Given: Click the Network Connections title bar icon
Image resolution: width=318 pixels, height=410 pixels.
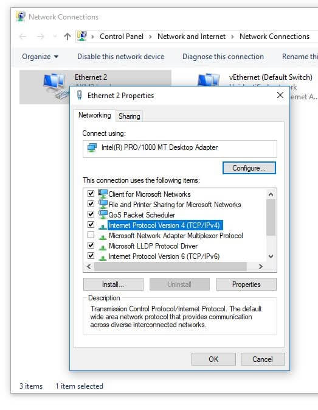Looking at the screenshot, I should pyautogui.click(x=20, y=16).
